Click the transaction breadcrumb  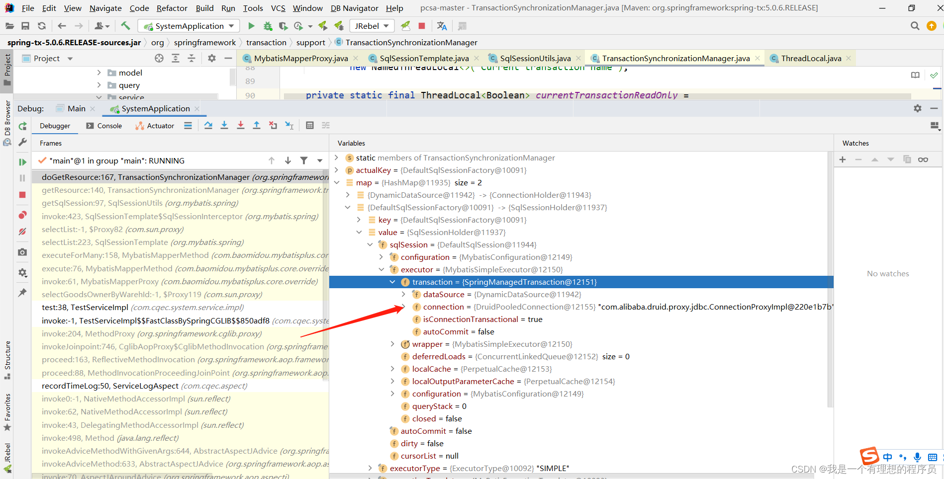pyautogui.click(x=266, y=42)
